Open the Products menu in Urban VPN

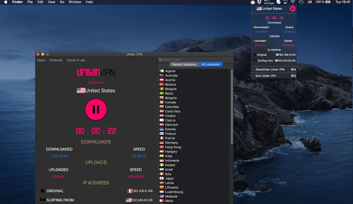point(56,60)
